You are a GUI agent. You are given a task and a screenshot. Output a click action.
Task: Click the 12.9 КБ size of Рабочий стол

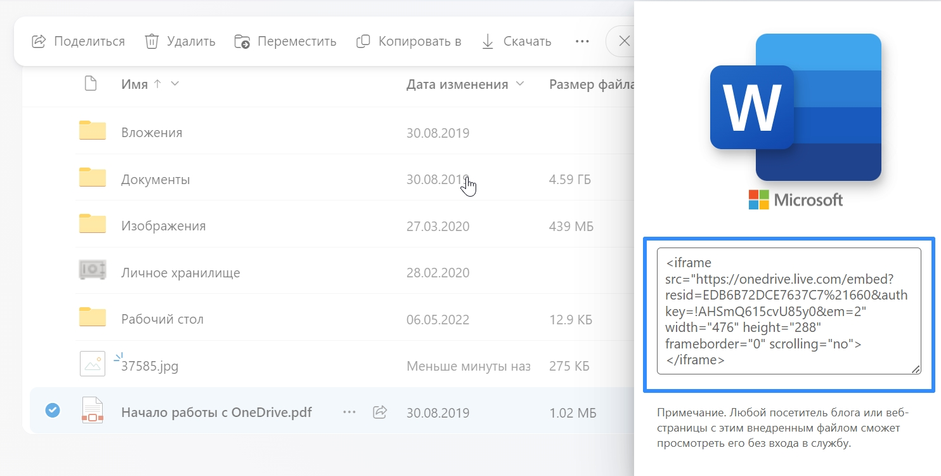point(570,319)
